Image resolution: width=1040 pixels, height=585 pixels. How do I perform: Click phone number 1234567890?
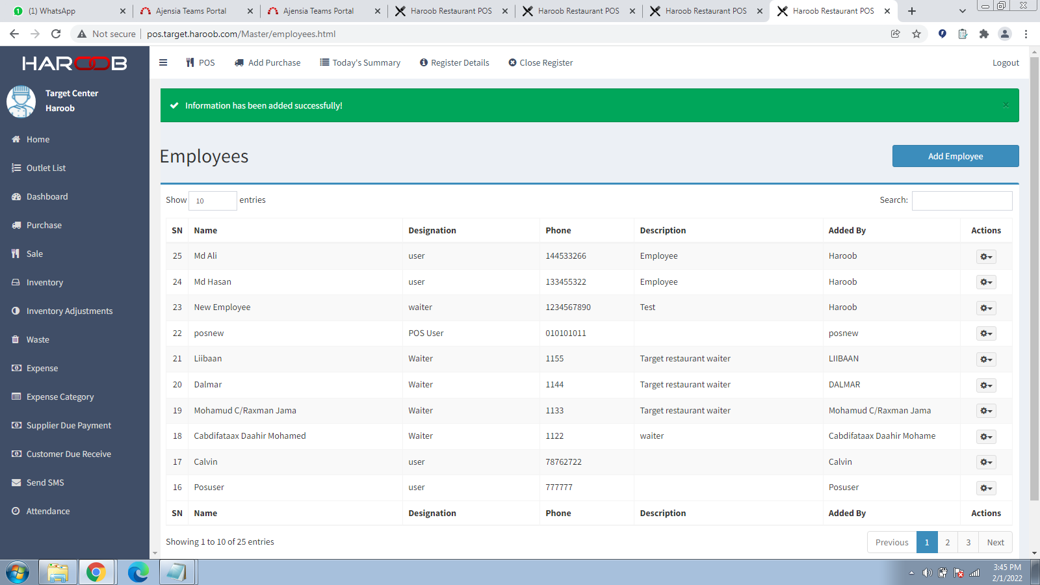tap(568, 307)
